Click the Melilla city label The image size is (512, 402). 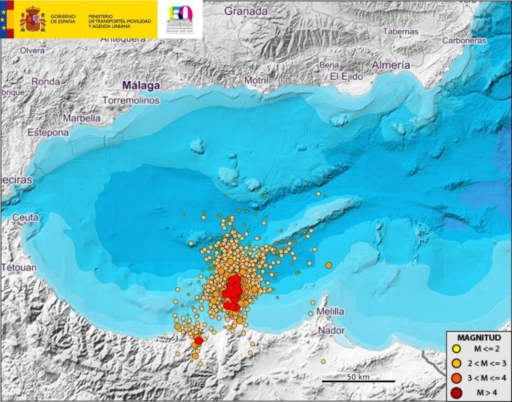[330, 311]
